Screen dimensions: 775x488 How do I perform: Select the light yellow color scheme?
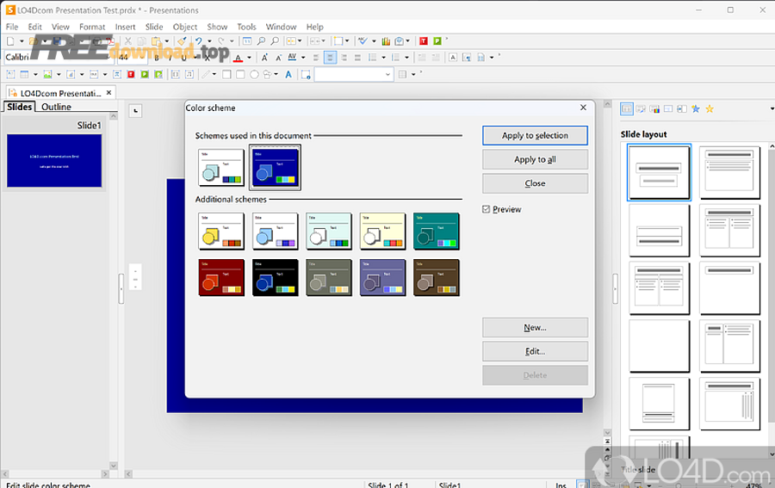[382, 232]
